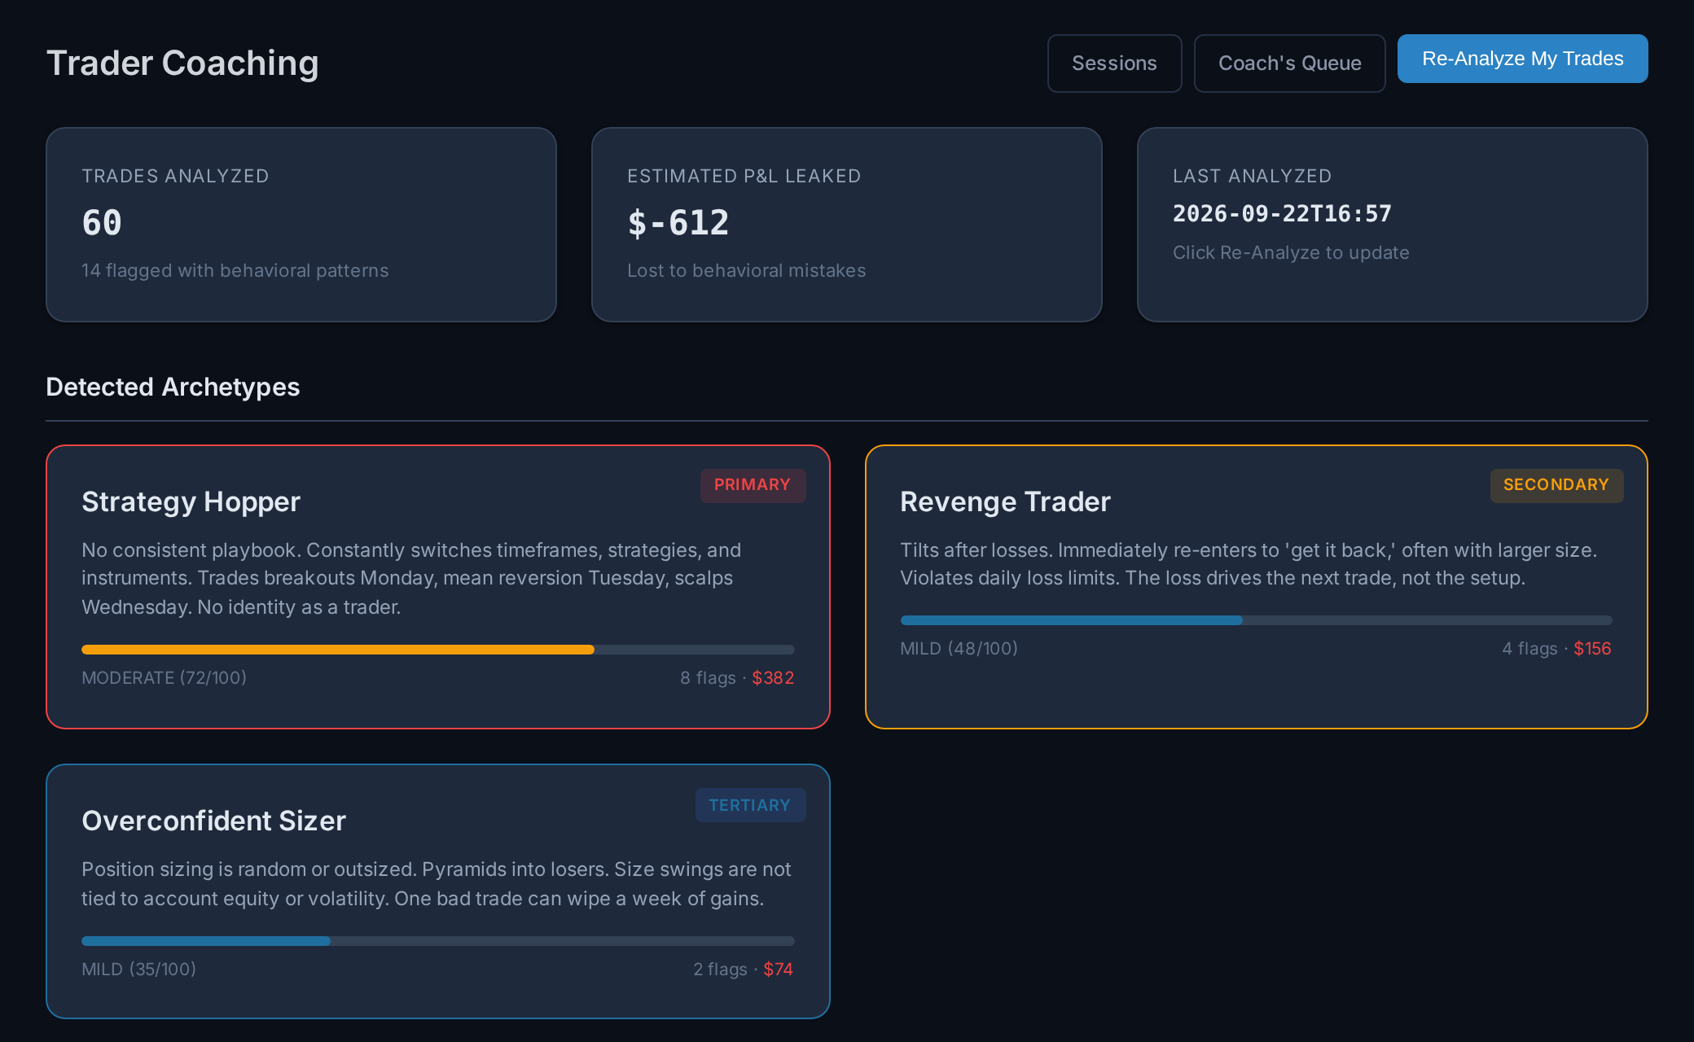
Task: Click the '2 flags' count
Action: click(x=720, y=970)
